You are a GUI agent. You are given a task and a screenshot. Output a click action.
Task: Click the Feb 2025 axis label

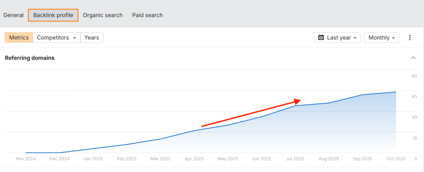click(127, 159)
